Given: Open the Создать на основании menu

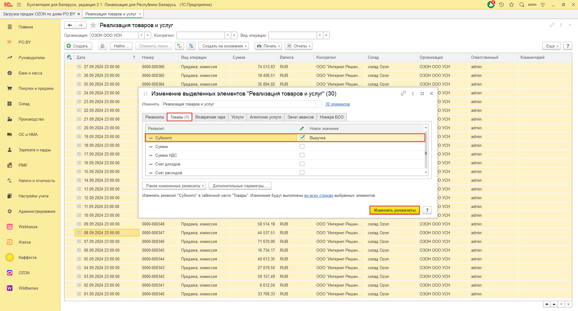Looking at the screenshot, I should [x=224, y=46].
